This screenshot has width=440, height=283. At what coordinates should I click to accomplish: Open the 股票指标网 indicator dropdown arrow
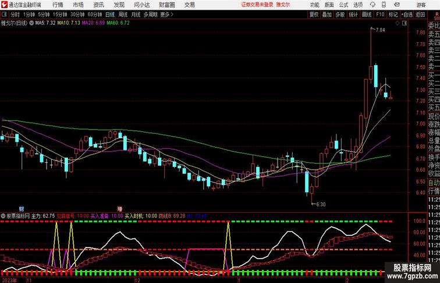tap(3, 216)
